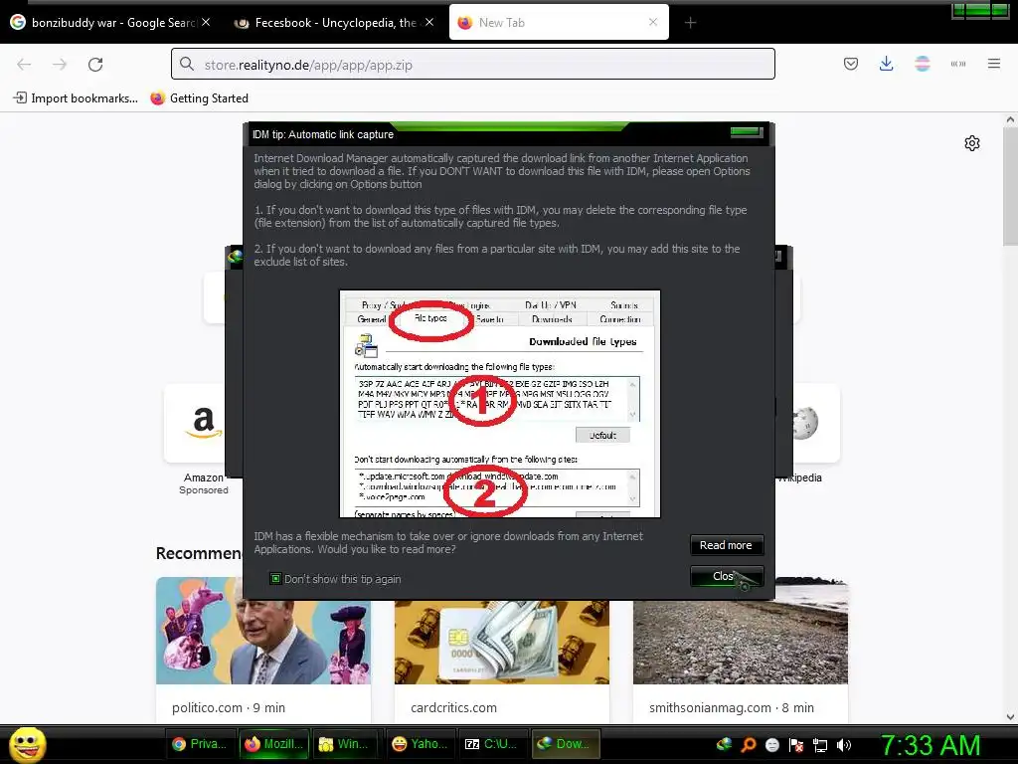
Task: Open new tab page settings gear
Action: (972, 143)
